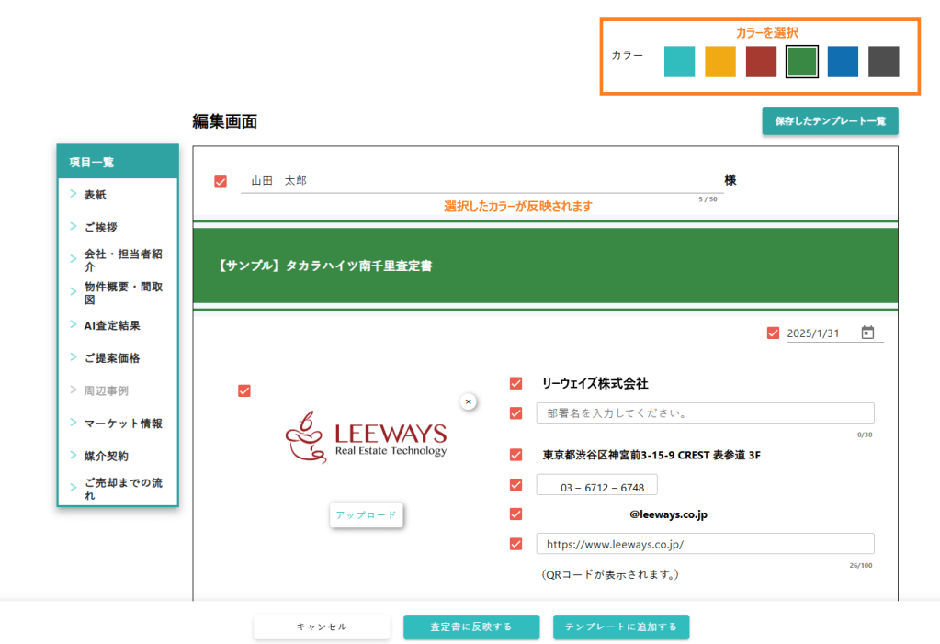Select the red color swatch
This screenshot has width=940, height=644.
[761, 62]
